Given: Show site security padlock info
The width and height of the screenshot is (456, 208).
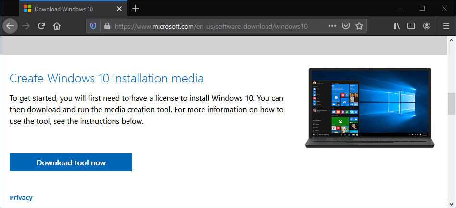Looking at the screenshot, I should click(x=107, y=26).
